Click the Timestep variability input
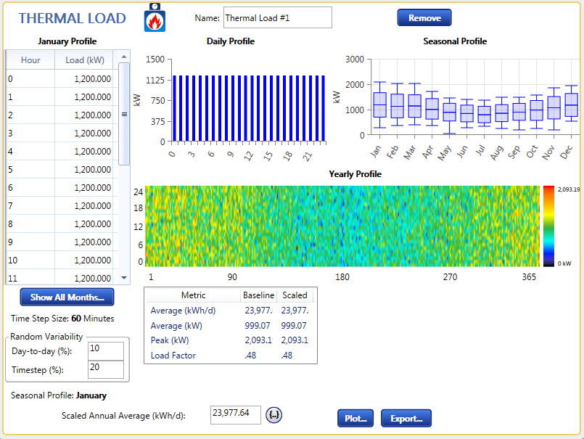Image resolution: width=584 pixels, height=439 pixels. (105, 369)
